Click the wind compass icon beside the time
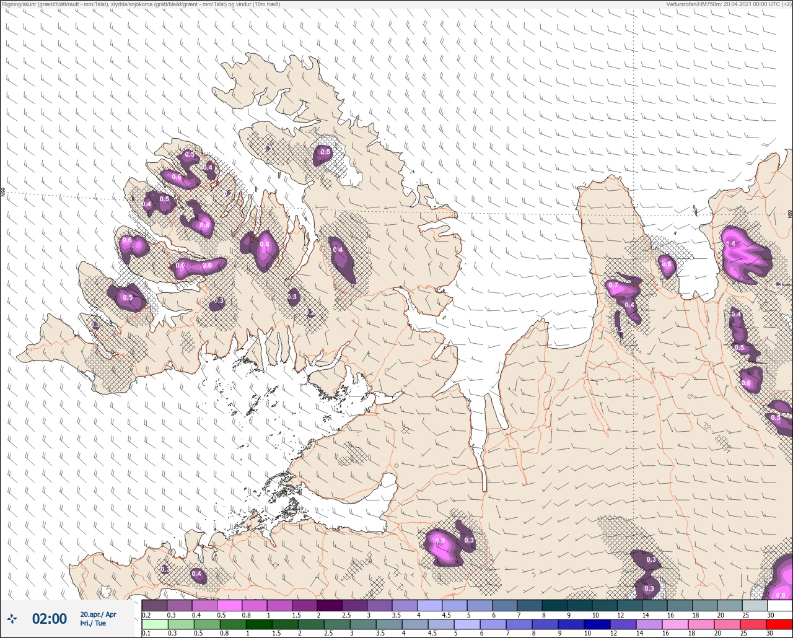 [x=12, y=618]
